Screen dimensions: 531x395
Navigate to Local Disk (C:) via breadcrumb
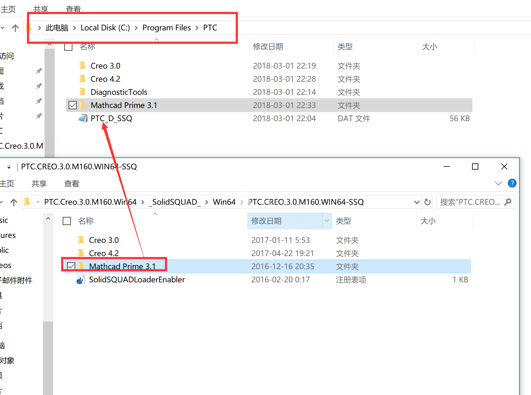click(105, 28)
